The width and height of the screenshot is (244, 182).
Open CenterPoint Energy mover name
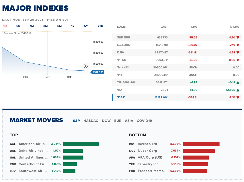[x=33, y=164]
